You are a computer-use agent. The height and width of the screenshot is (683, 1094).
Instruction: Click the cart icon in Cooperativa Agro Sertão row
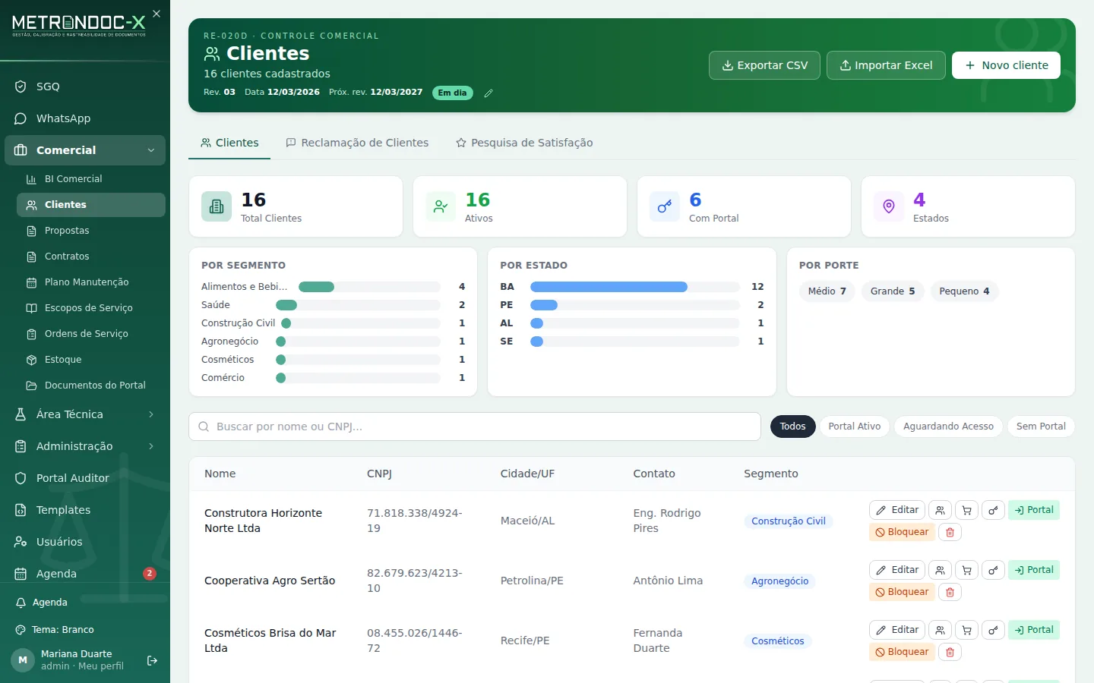click(x=966, y=570)
